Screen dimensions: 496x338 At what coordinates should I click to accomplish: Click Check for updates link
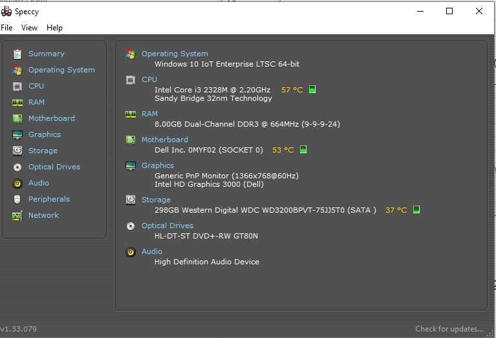449,329
